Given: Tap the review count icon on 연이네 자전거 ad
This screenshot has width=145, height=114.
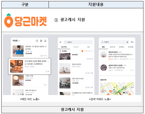Looking at the screenshot, I should [86, 73].
